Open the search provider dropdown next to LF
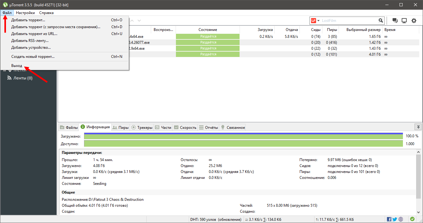The height and width of the screenshot is (223, 423). (319, 21)
